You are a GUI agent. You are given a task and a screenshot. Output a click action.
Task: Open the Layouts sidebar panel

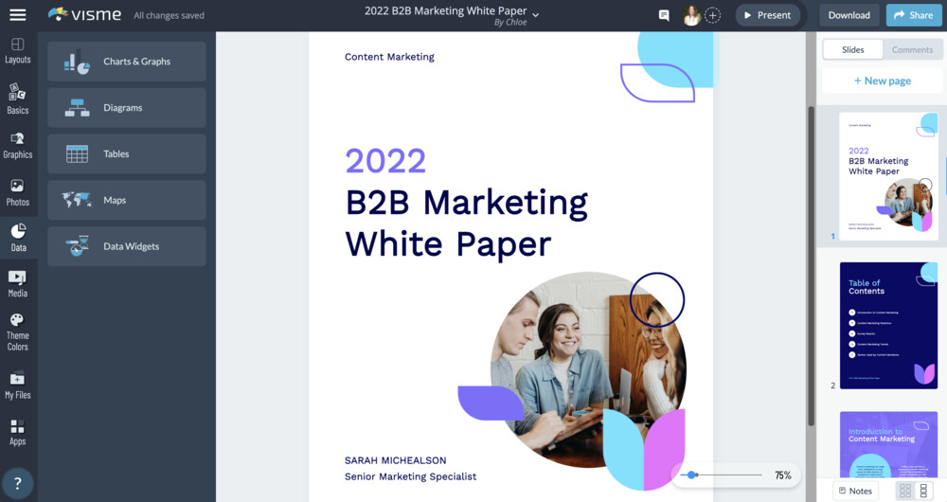[x=17, y=51]
